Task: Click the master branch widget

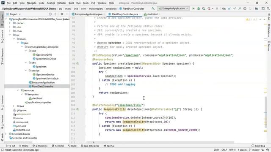Action: (254, 150)
